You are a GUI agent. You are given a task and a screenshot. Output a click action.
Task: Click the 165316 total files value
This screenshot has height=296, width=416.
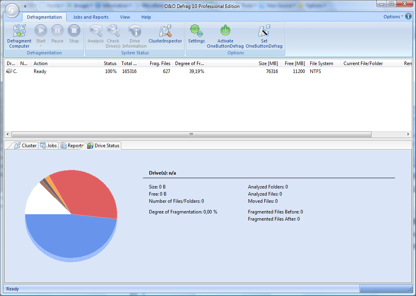point(129,71)
